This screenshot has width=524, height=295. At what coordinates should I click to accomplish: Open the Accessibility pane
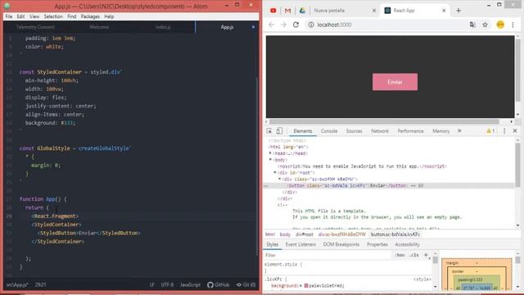(407, 244)
